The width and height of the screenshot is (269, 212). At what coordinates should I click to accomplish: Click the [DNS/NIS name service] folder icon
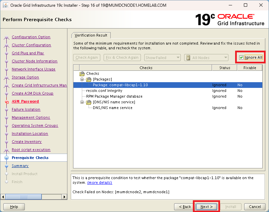[x=89, y=102]
